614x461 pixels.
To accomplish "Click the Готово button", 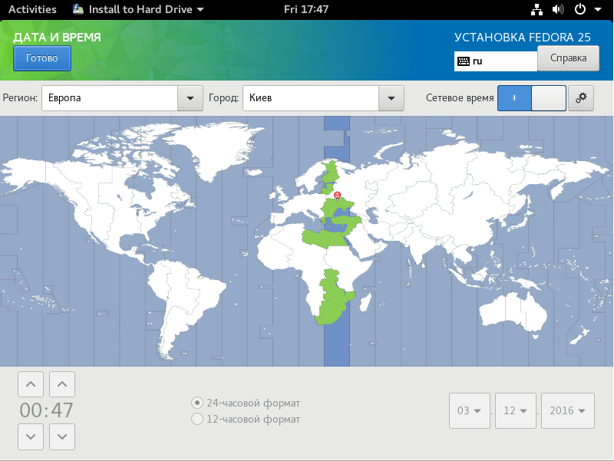I will 42,58.
